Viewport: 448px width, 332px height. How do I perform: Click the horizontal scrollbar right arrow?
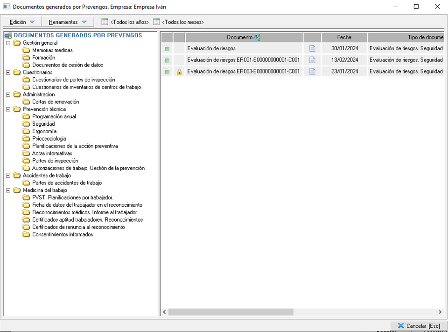click(440, 312)
